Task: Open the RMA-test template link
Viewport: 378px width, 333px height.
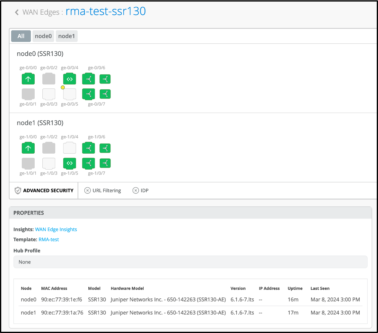Action: (x=49, y=239)
